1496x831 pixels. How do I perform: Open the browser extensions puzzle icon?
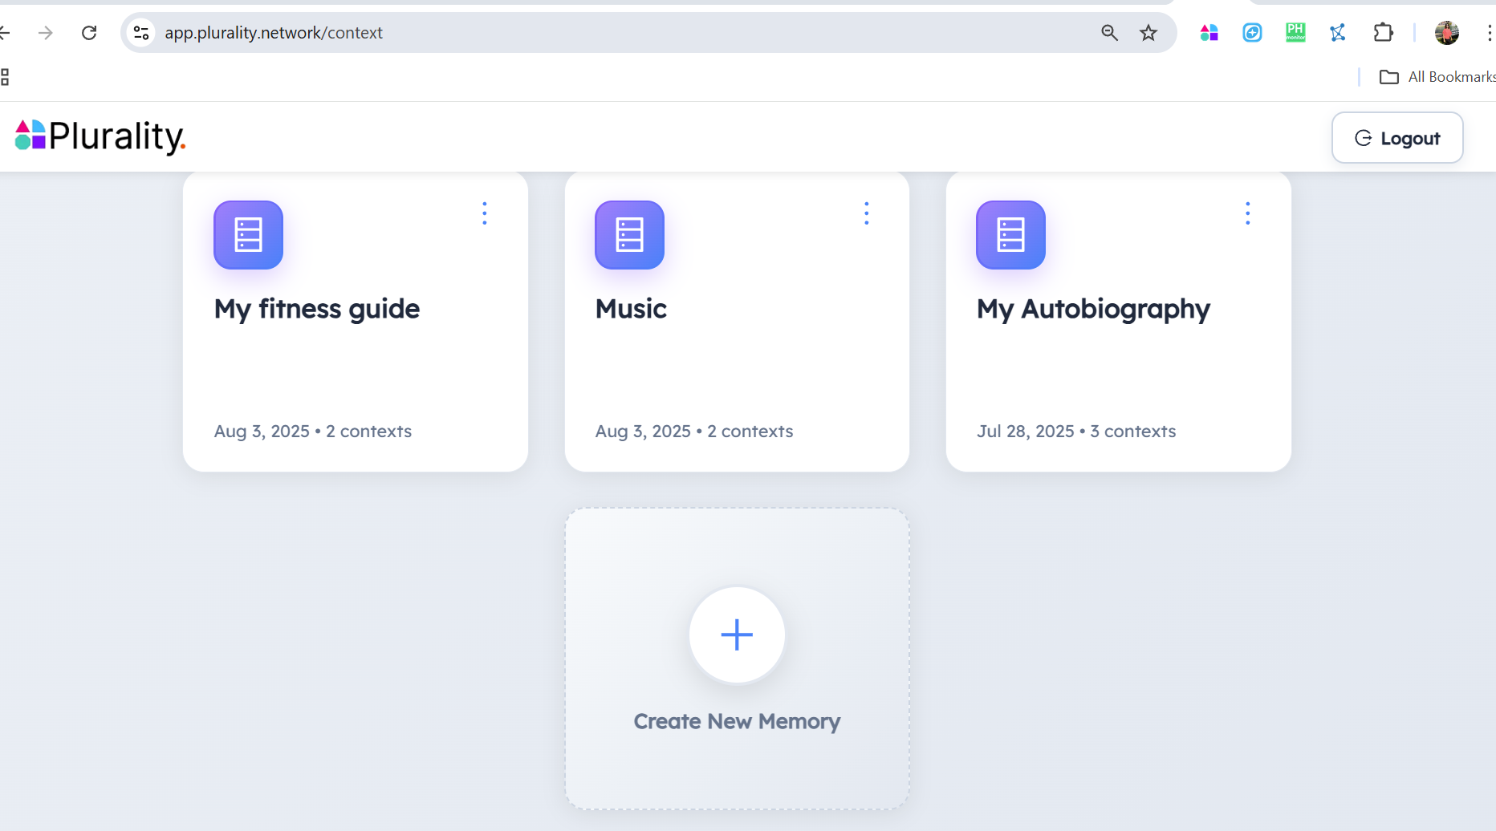point(1384,32)
